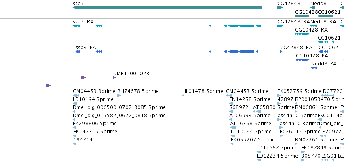Select the Nedd8-PA coding feature
This screenshot has height=162, width=344.
[314, 68]
